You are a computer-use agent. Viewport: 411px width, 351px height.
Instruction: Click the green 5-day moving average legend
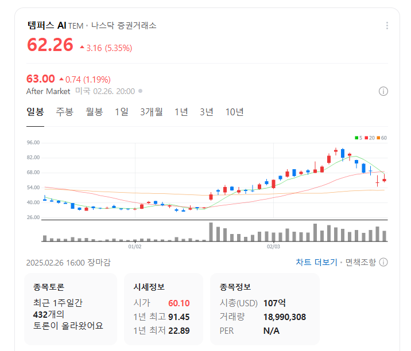pyautogui.click(x=358, y=138)
